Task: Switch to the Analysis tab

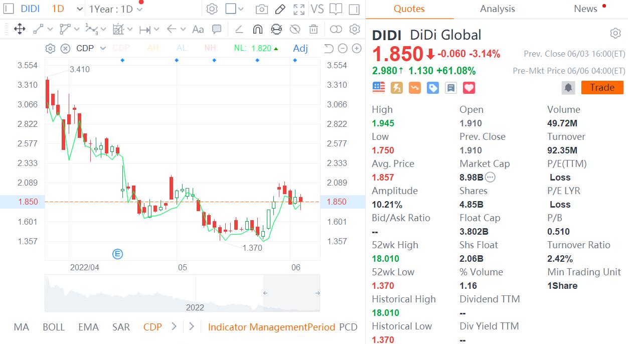Action: point(498,9)
